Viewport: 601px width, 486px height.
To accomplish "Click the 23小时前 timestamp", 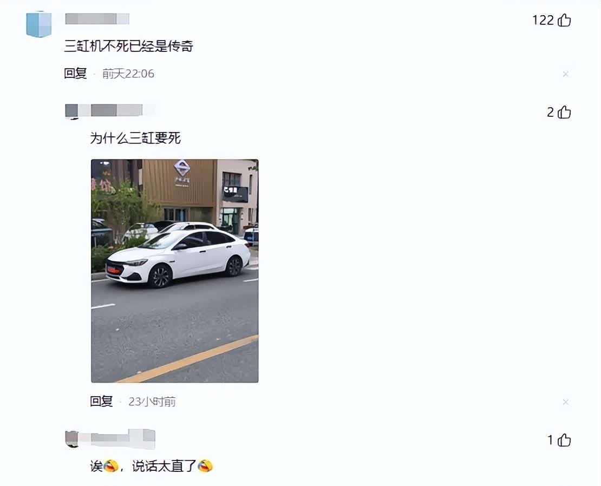I will coord(152,402).
